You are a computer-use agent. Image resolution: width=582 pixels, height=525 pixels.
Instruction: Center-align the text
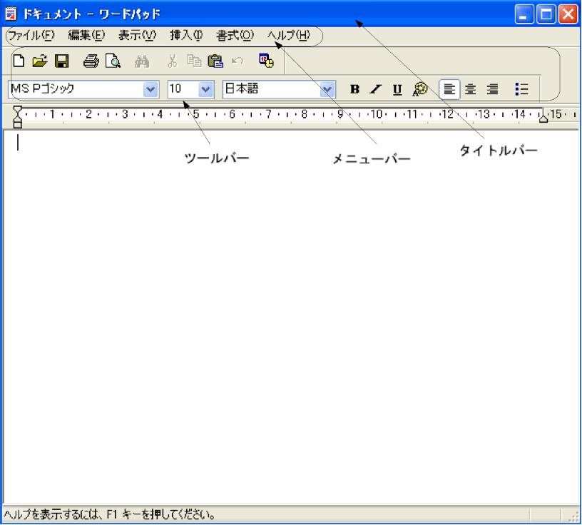point(470,89)
